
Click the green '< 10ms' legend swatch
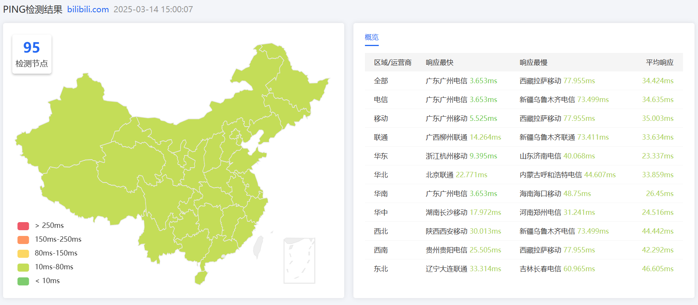pos(23,281)
